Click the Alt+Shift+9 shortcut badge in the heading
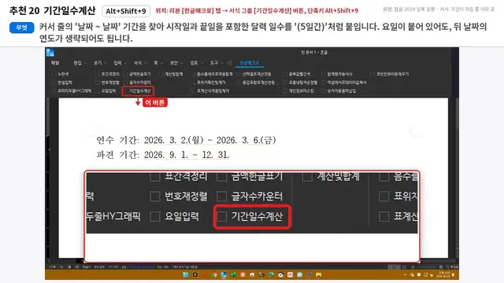 click(126, 11)
